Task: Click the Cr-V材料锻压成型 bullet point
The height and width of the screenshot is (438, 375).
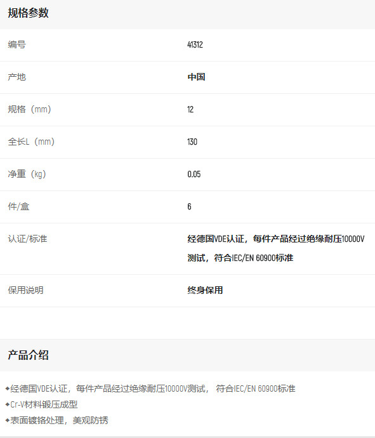Action: point(42,404)
